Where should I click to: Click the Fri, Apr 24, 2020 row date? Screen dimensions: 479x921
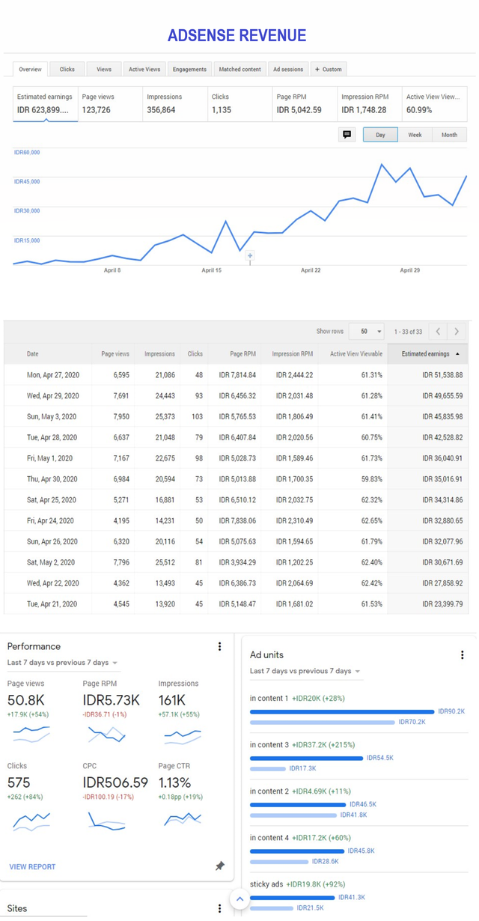tap(50, 520)
